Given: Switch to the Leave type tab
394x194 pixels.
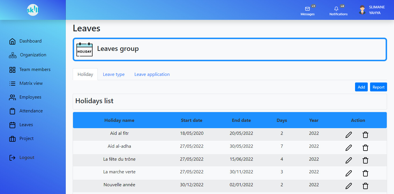Looking at the screenshot, I should pyautogui.click(x=114, y=74).
